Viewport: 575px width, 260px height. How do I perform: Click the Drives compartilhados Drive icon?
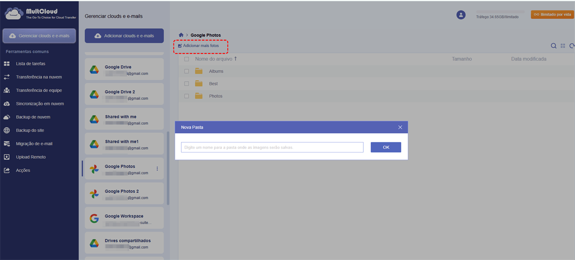click(x=94, y=244)
